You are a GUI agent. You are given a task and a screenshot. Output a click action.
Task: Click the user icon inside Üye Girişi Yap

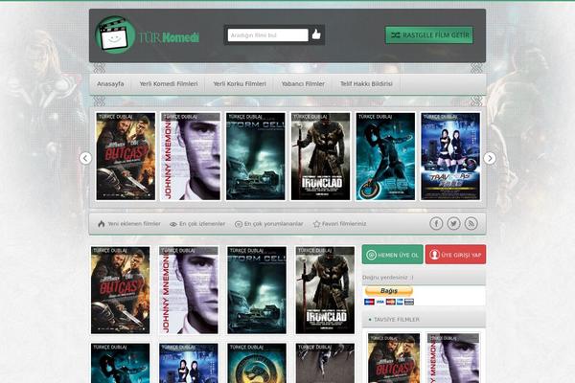click(434, 255)
